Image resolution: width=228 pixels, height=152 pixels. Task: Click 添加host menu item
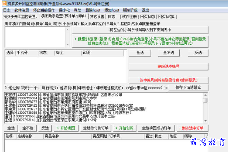coord(112,10)
